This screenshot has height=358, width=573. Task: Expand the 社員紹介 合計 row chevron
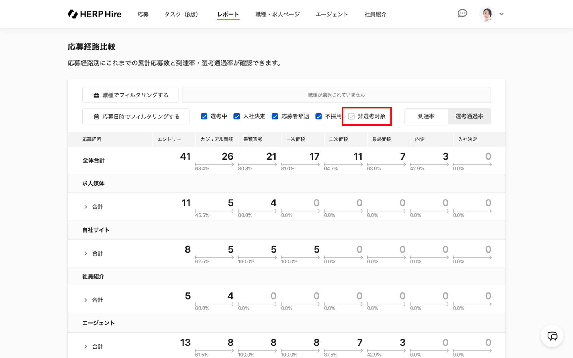(85, 300)
